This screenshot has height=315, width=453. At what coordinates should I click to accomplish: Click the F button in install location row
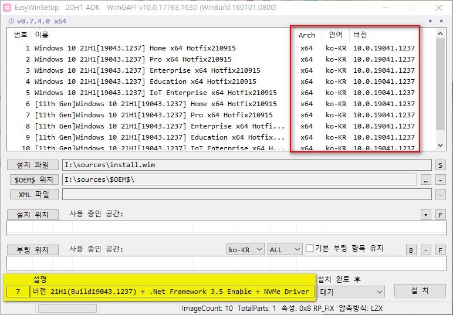[x=440, y=215]
